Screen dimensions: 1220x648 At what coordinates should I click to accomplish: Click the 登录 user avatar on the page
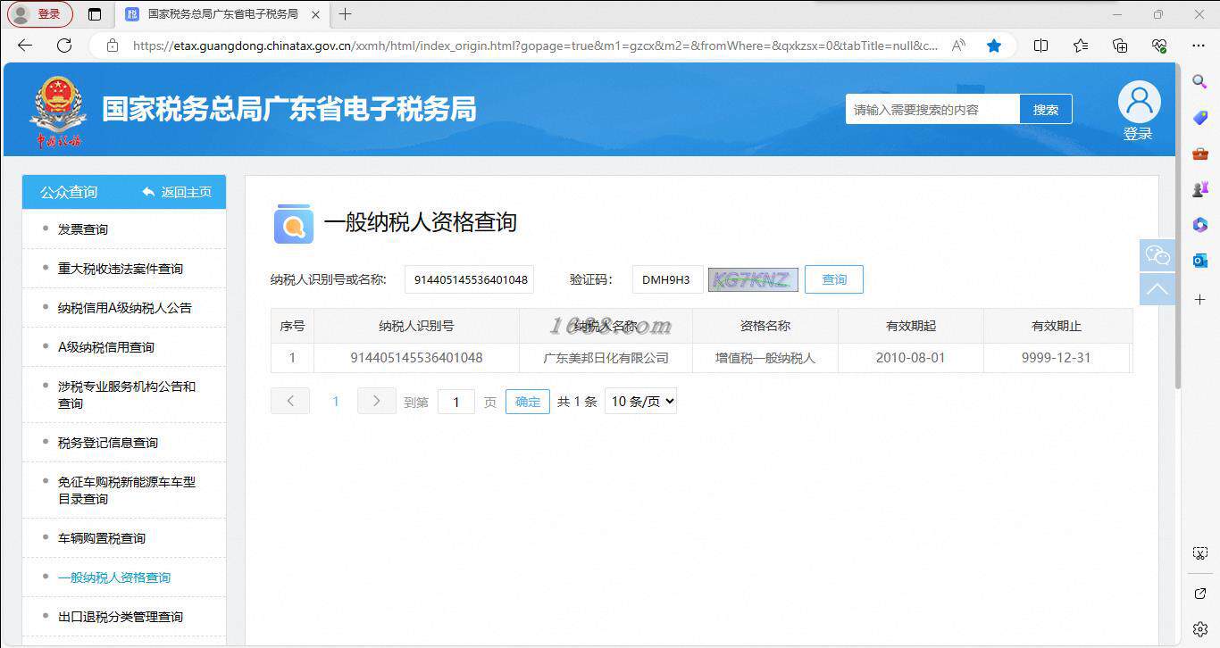[x=1139, y=111]
